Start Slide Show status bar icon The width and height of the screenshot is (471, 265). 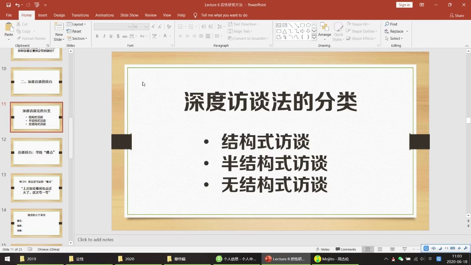click(404, 249)
